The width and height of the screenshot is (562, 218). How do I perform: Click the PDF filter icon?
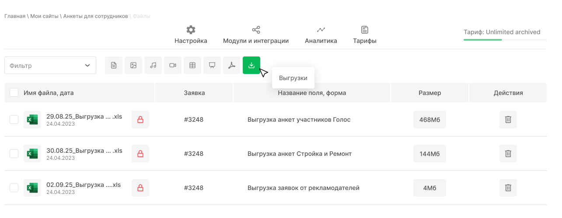(232, 65)
